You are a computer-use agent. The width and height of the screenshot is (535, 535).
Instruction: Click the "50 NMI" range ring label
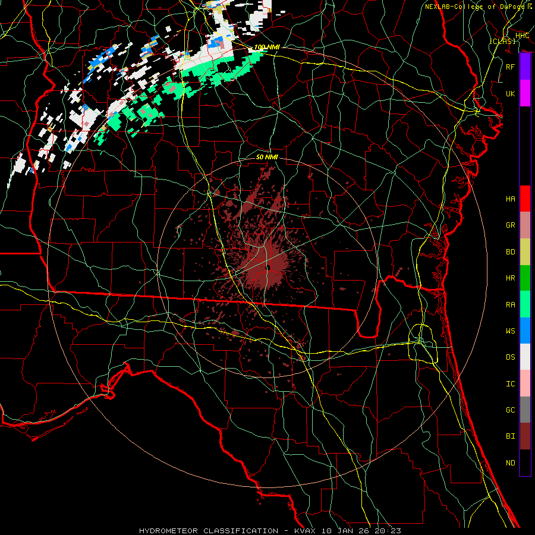tap(267, 157)
